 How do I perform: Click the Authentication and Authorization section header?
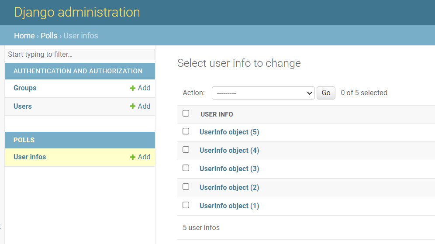click(x=78, y=71)
